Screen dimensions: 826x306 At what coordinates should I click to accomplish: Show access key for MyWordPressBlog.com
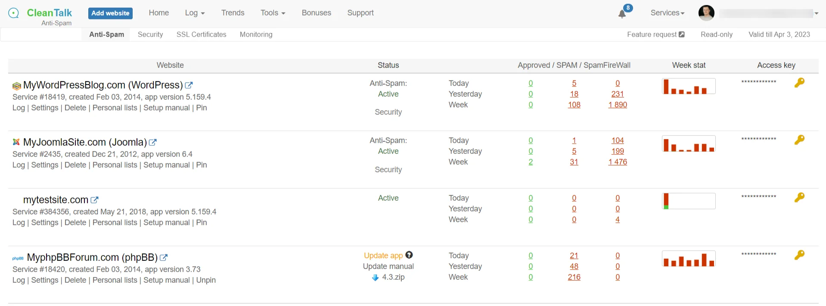[x=799, y=83]
